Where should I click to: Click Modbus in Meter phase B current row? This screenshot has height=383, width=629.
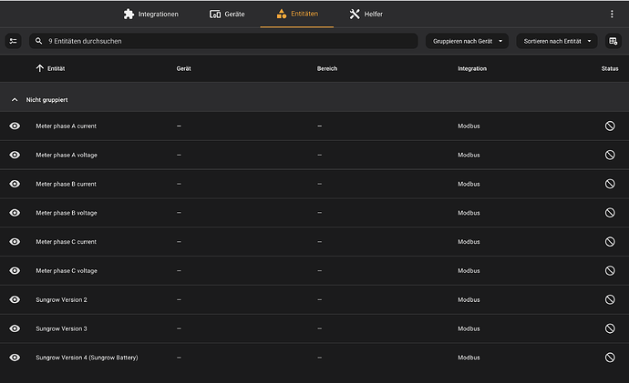click(469, 184)
